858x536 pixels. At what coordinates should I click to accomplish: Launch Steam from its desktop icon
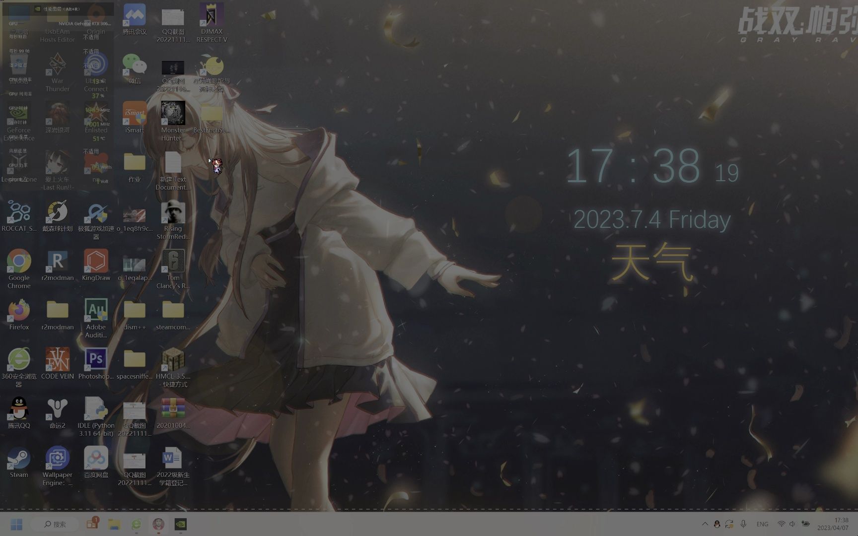pyautogui.click(x=19, y=459)
